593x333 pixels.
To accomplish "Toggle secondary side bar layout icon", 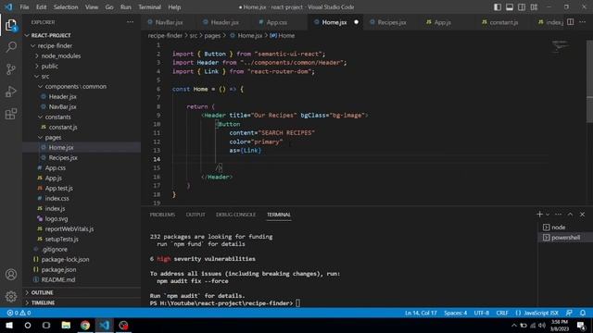I will click(x=522, y=7).
